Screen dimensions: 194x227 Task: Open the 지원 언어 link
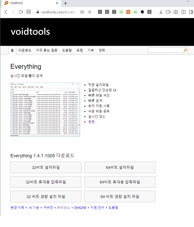tap(97, 207)
